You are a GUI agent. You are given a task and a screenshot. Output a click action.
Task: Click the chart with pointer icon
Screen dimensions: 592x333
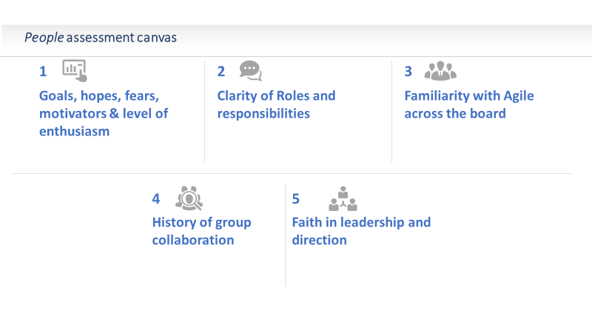click(75, 70)
